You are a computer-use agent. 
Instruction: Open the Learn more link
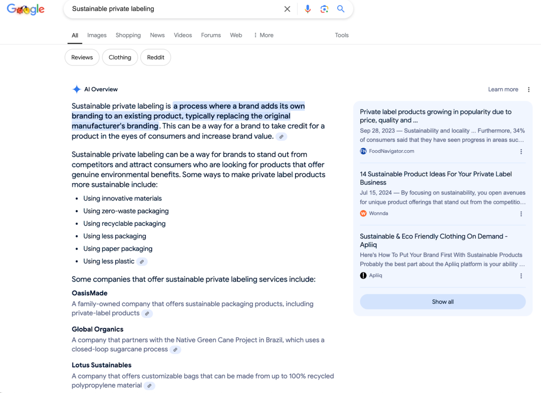coord(503,89)
